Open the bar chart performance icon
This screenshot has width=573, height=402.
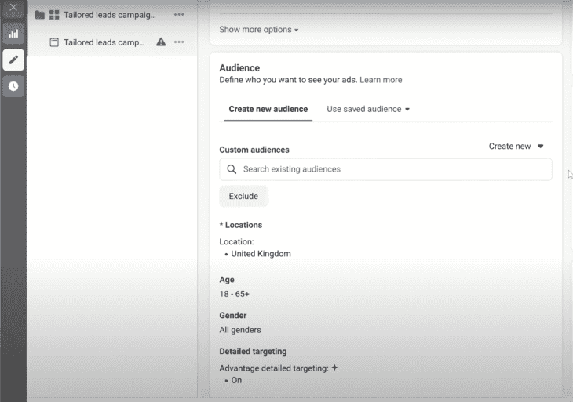point(13,34)
